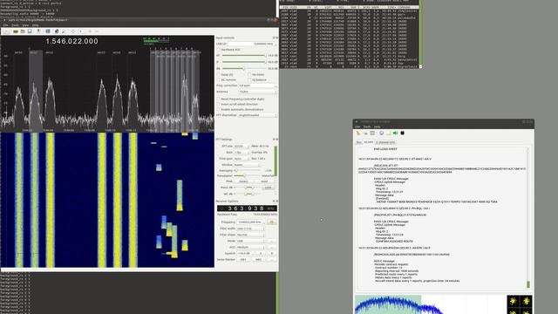The image size is (558, 314).
Task: Open Gqrx File menu
Action: pyautogui.click(x=6, y=25)
